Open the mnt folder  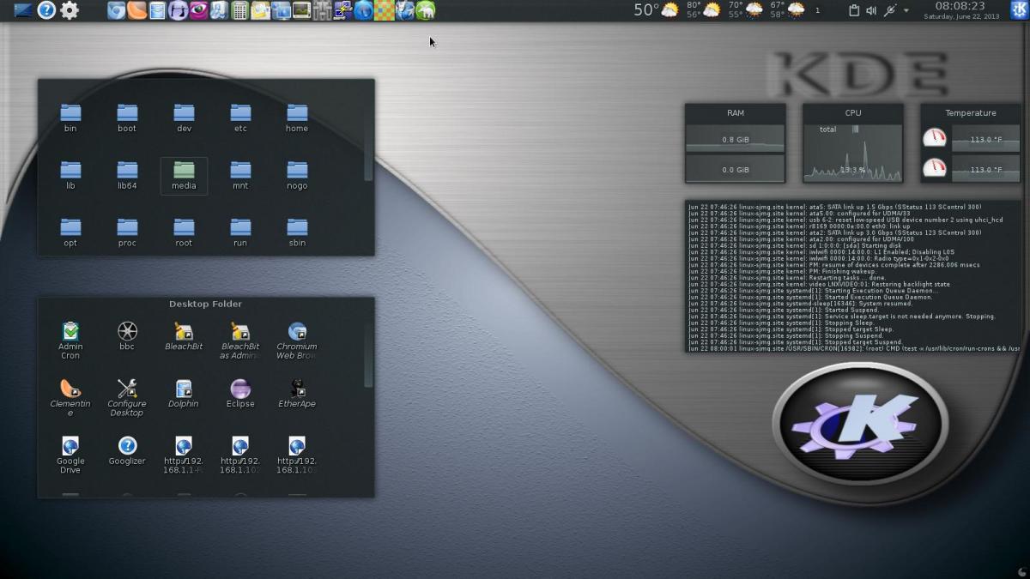[x=240, y=176]
